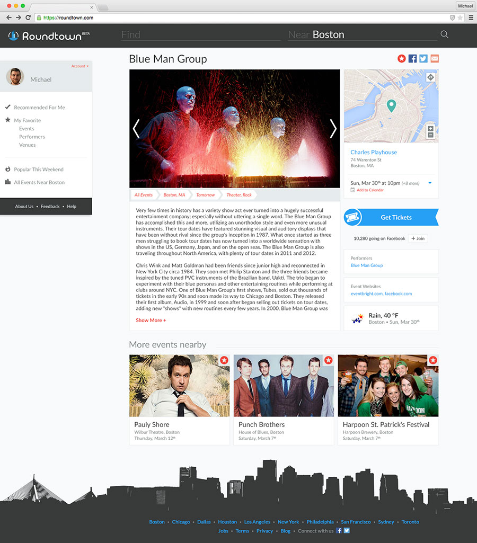
Task: Switch city to Chicago in footer
Action: click(181, 522)
